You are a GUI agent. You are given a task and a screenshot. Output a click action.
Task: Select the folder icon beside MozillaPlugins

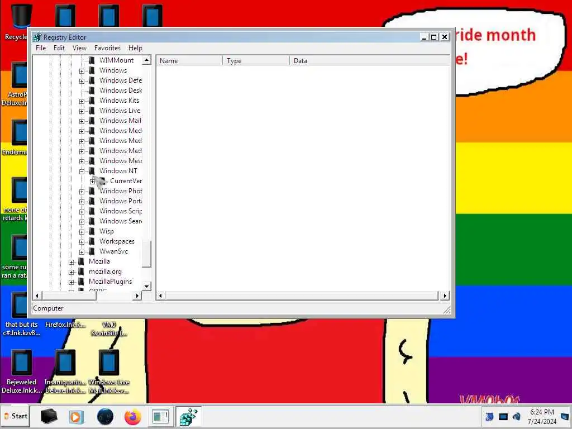pyautogui.click(x=82, y=282)
